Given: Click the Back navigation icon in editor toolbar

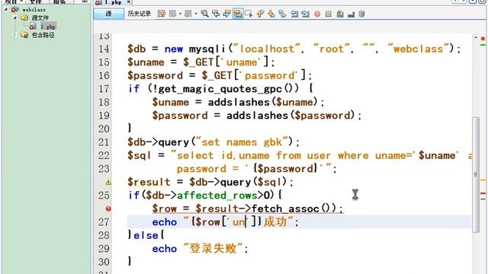Looking at the screenshot, I should point(172,14).
